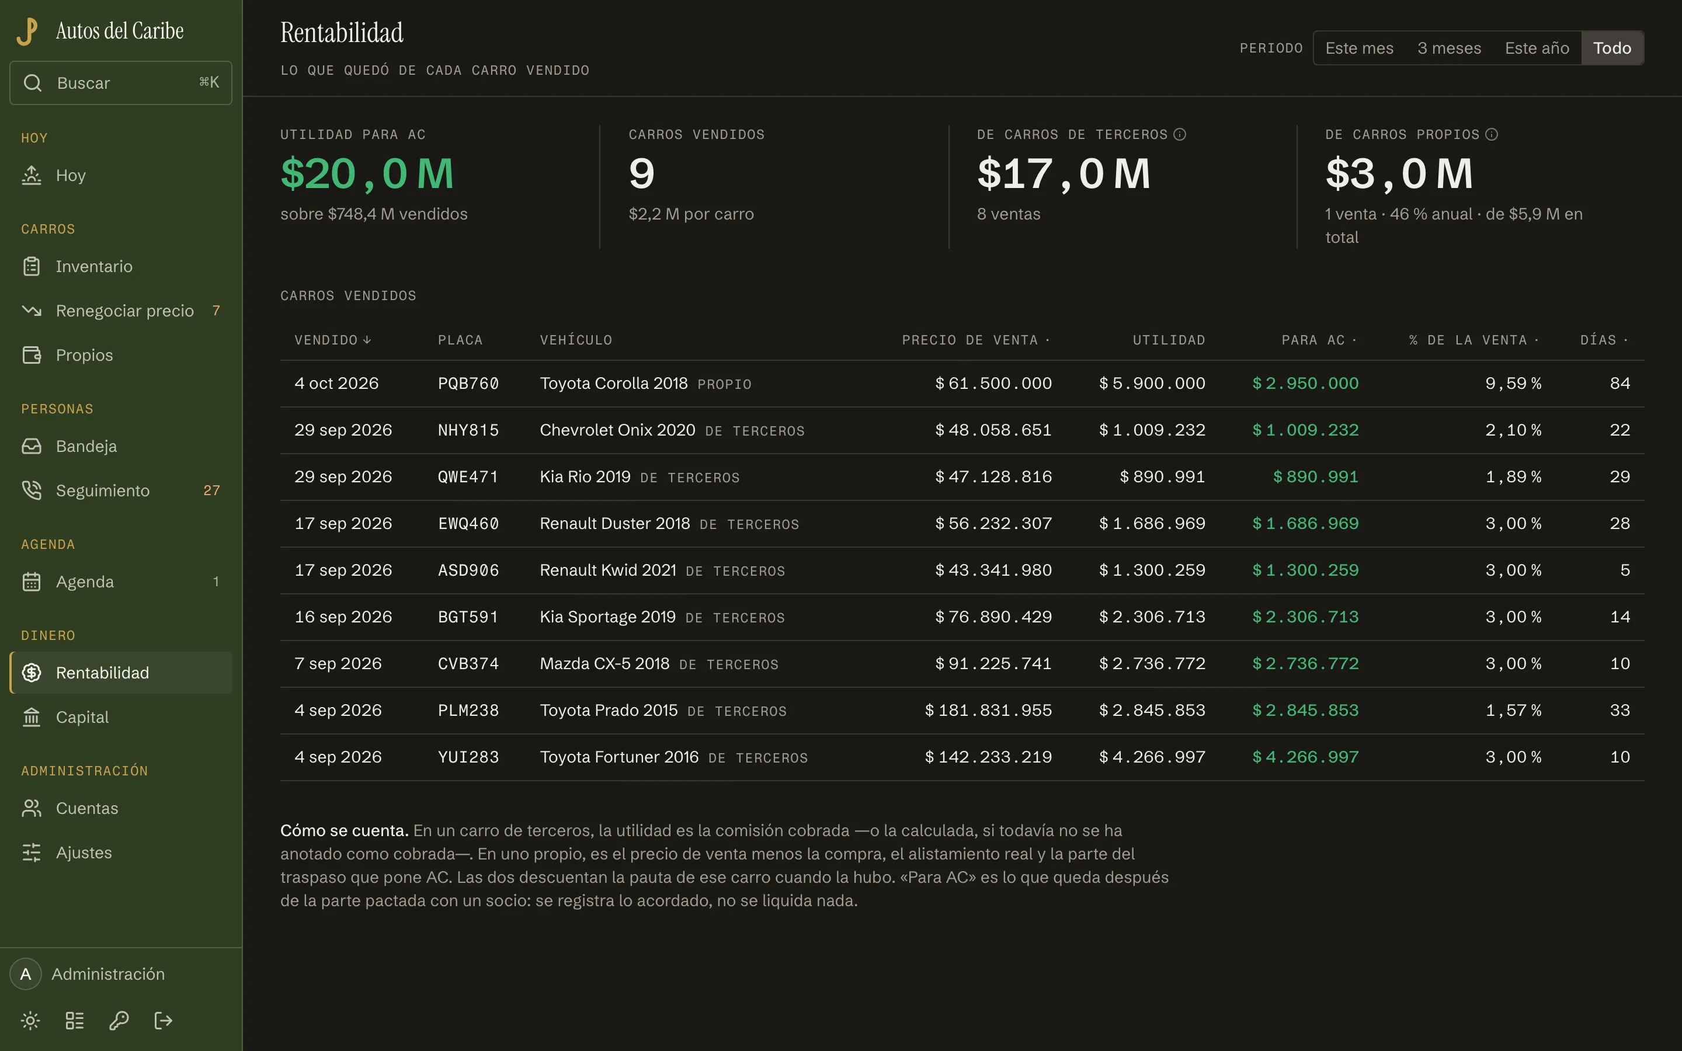Click the $76.890.429 sale price
This screenshot has height=1051, width=1682.
[x=993, y=617]
